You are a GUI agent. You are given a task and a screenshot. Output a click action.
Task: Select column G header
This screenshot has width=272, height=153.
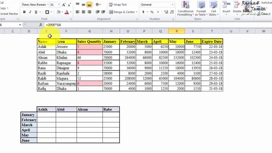coord(90,31)
